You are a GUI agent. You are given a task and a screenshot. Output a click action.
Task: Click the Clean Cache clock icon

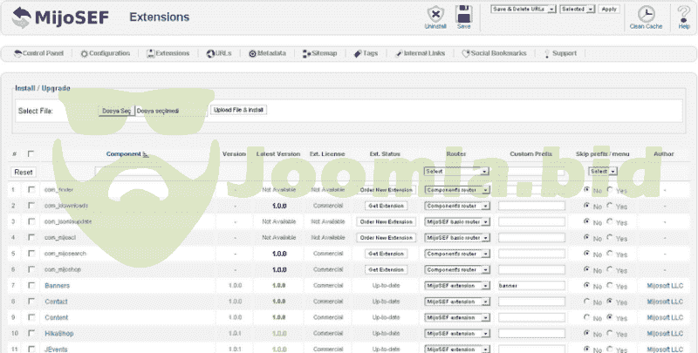[x=647, y=15]
